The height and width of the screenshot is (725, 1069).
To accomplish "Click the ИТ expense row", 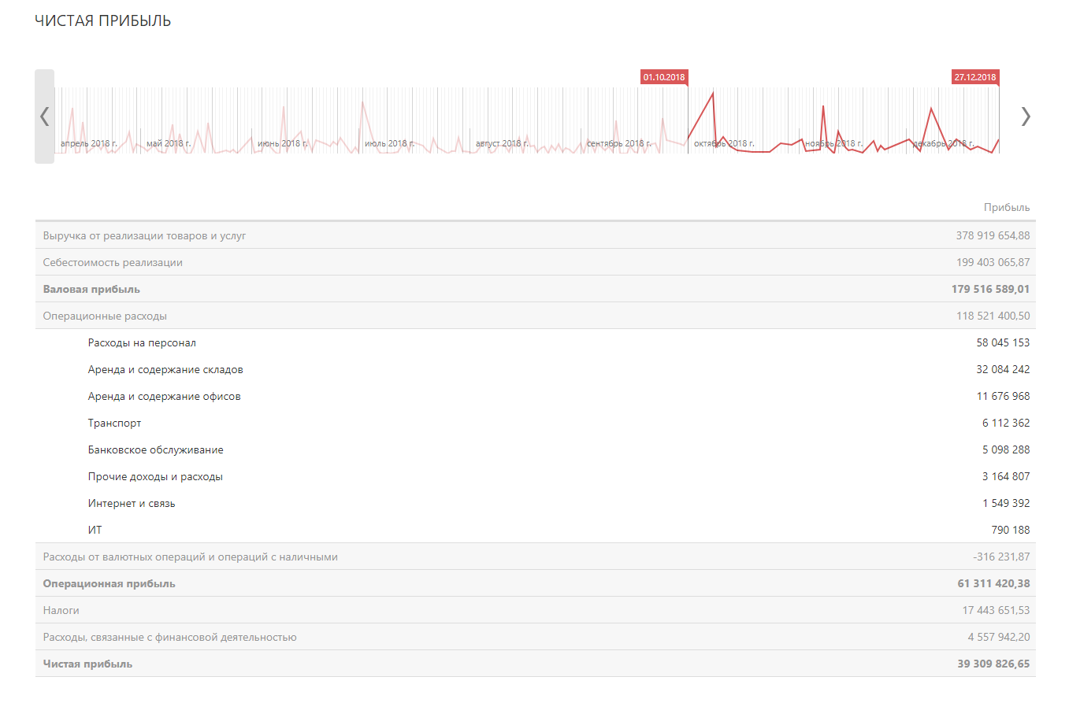I will click(x=95, y=530).
